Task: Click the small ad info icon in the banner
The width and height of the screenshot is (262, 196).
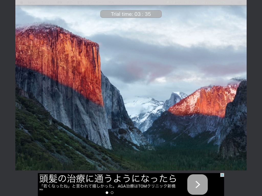Action: pos(41,190)
